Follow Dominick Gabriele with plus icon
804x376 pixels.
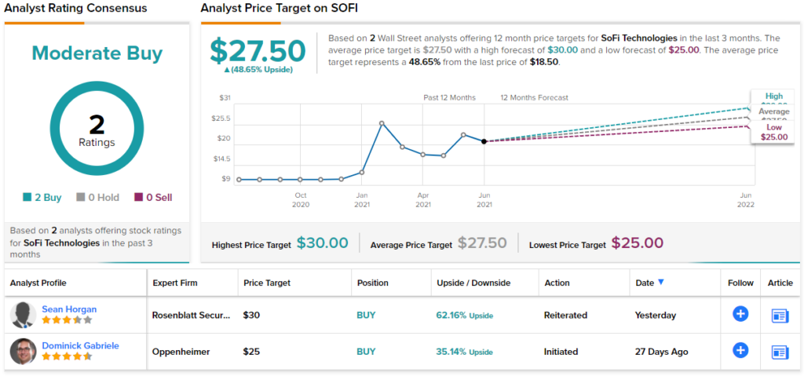click(x=740, y=351)
